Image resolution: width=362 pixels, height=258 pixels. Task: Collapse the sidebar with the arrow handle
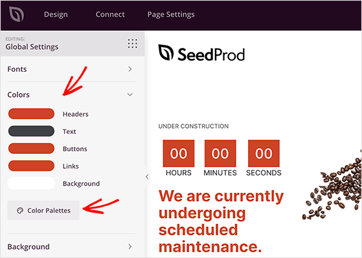(x=147, y=177)
